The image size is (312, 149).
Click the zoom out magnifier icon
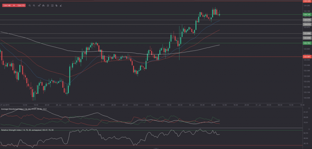click(30, 5)
